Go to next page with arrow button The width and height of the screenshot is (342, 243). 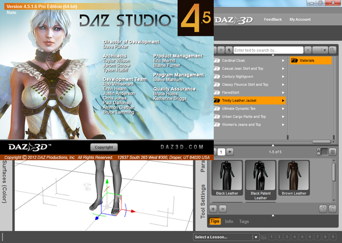click(230, 152)
